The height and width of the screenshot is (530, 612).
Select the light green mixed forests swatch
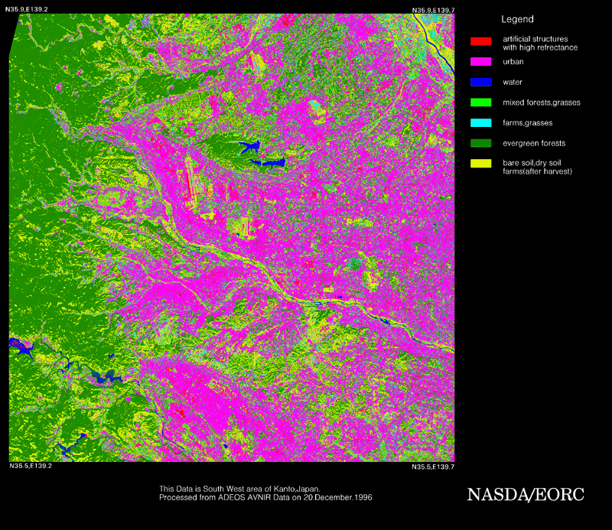pos(480,102)
